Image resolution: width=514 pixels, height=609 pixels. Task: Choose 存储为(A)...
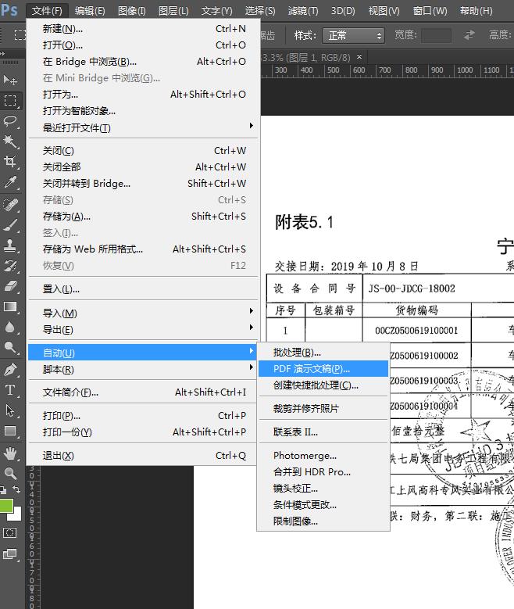142,217
